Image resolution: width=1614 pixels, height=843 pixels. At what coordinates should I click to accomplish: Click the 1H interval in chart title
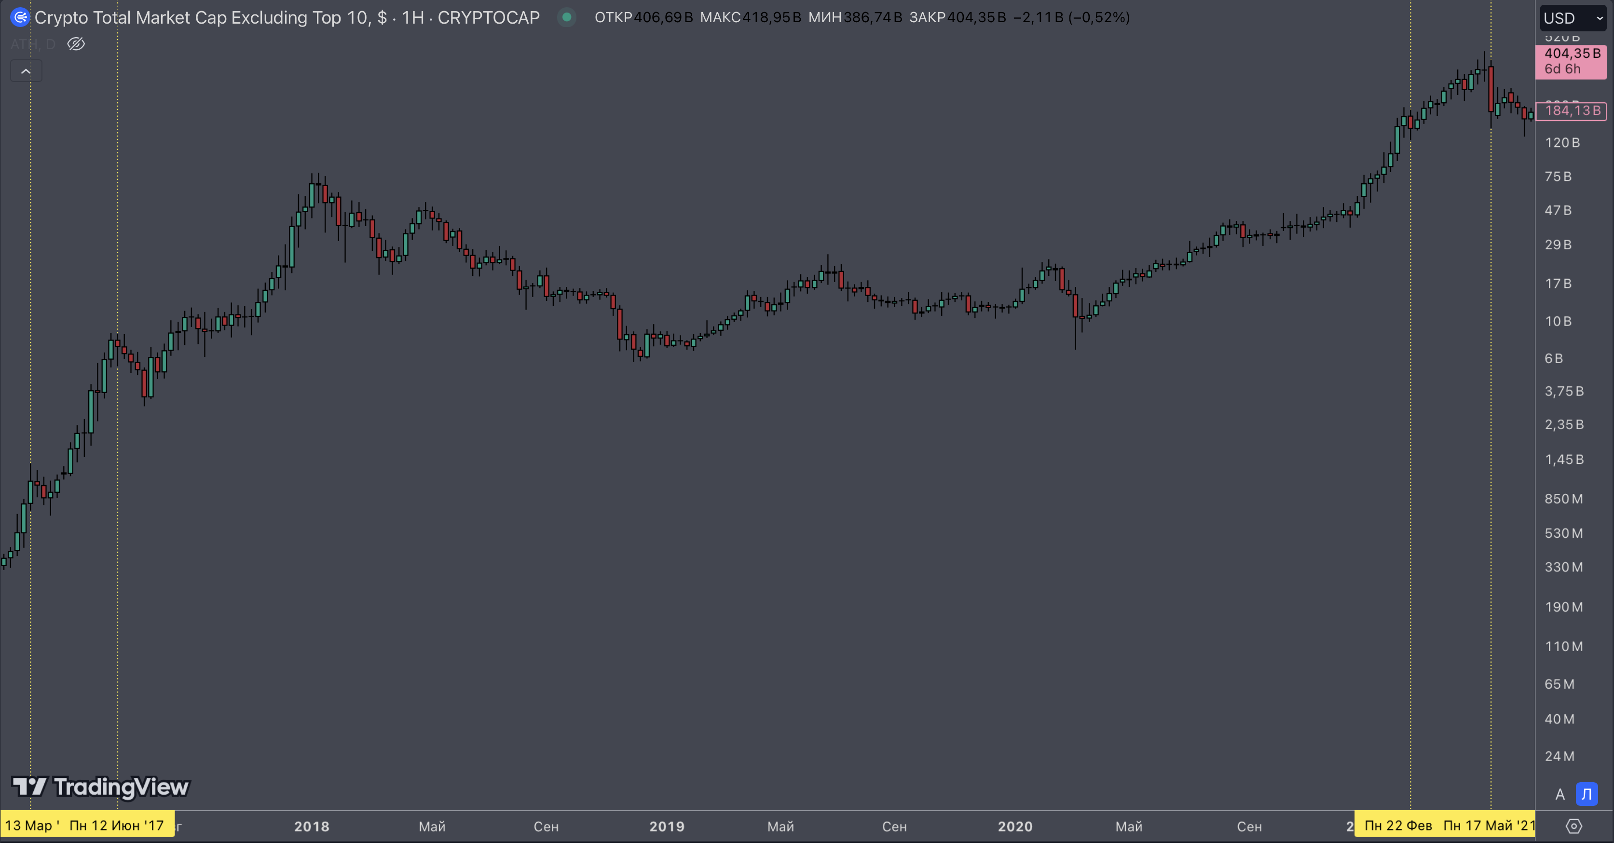tap(412, 17)
